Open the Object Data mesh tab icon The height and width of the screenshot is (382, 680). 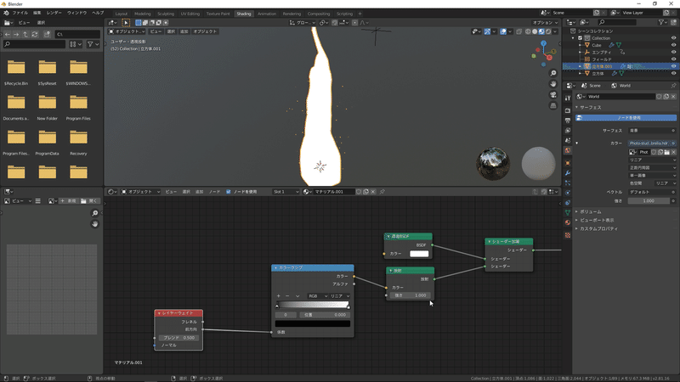pos(568,212)
